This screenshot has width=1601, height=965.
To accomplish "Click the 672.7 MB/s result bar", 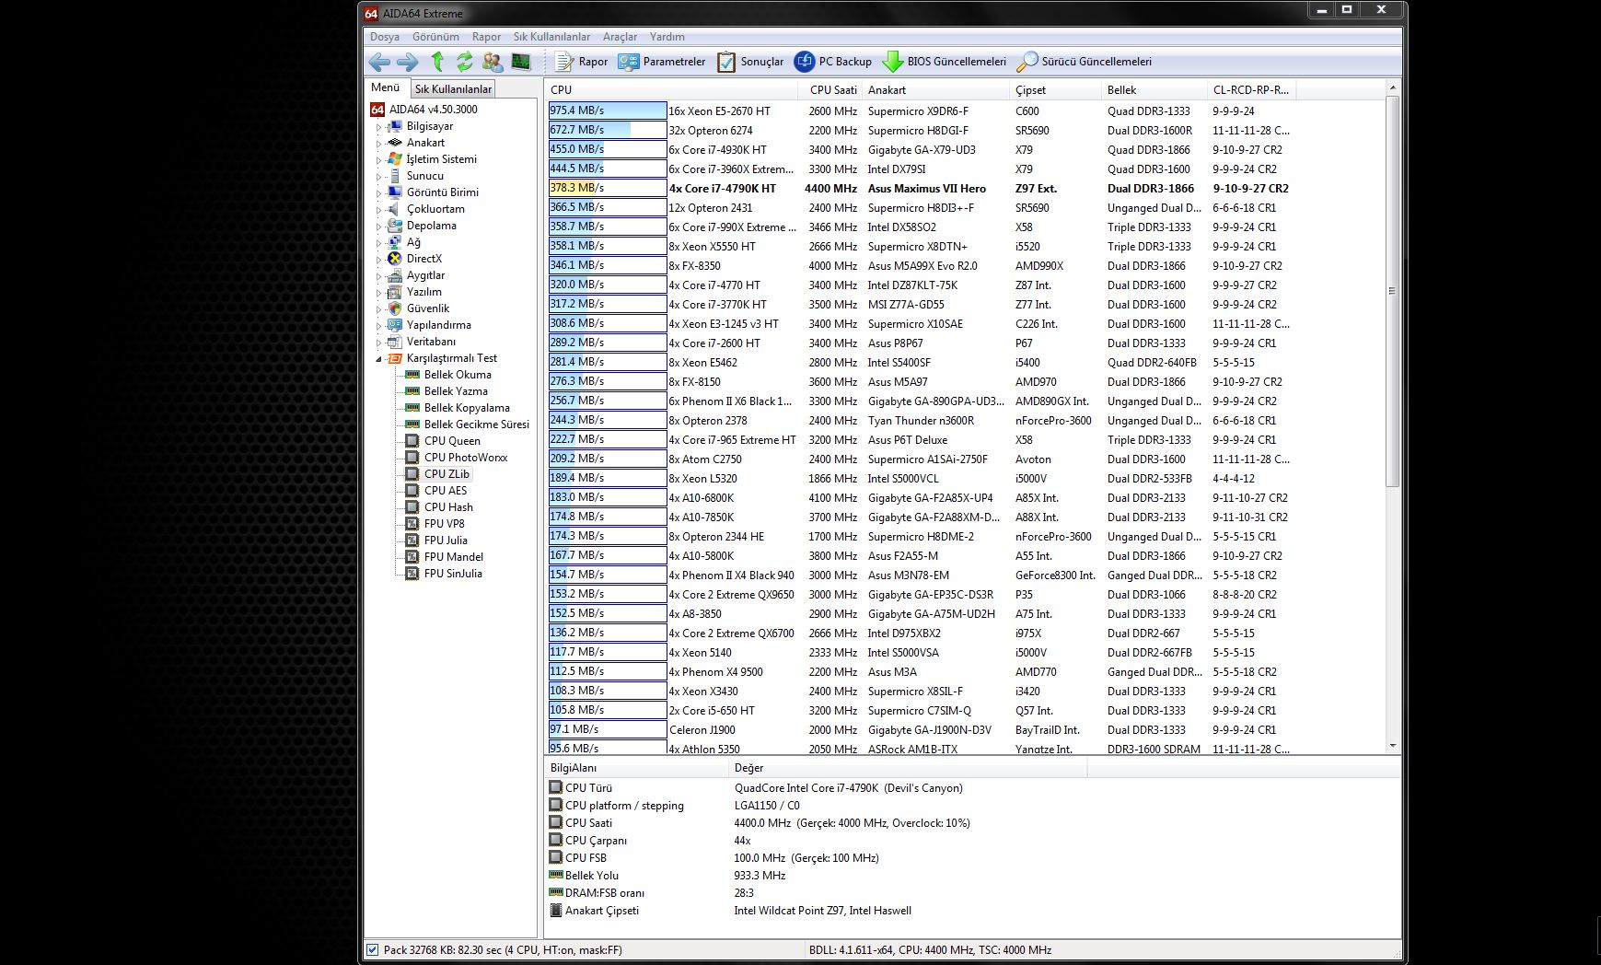I will tap(608, 130).
